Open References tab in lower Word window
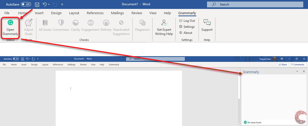This screenshot has width=308, height=126. click(58, 65)
